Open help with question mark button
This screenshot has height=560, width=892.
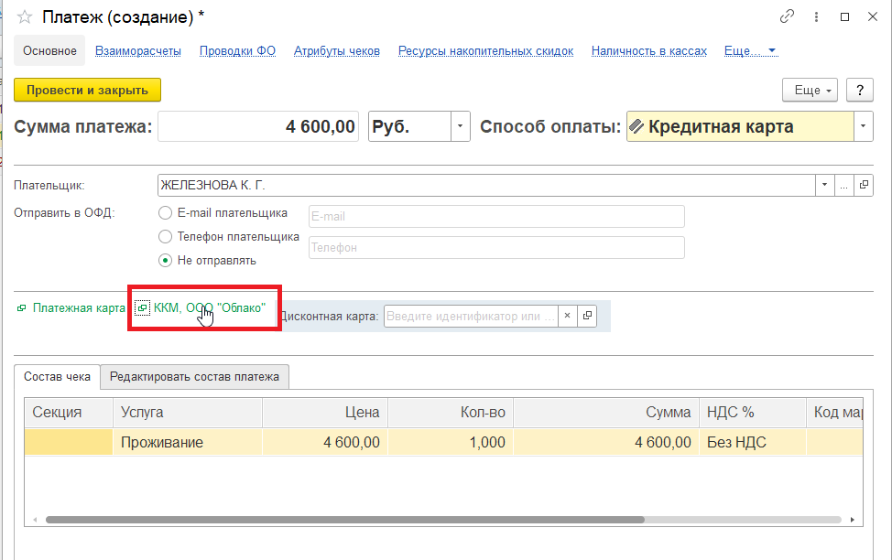858,90
